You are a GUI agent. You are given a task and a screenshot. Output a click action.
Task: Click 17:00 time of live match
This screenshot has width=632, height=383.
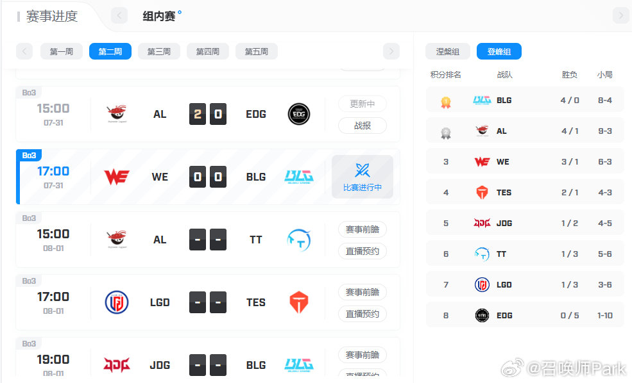[53, 171]
